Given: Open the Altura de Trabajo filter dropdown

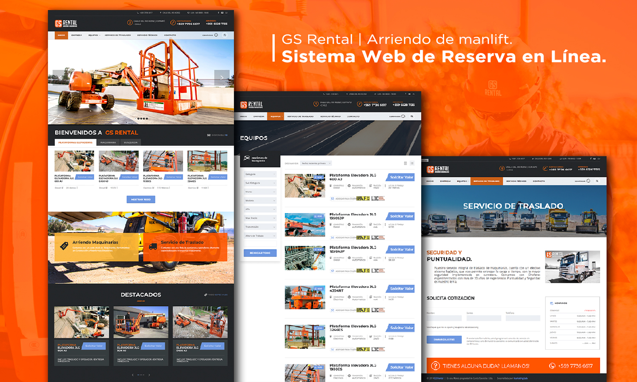Looking at the screenshot, I should (260, 236).
